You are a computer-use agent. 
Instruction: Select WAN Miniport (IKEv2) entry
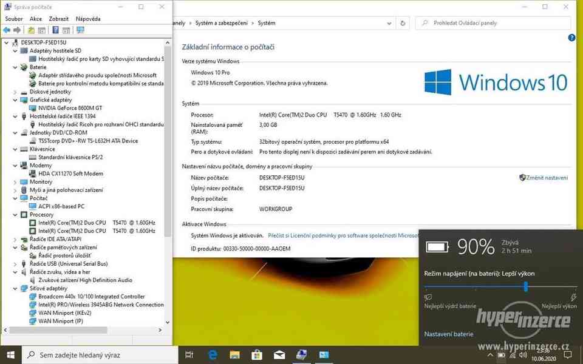pos(65,313)
